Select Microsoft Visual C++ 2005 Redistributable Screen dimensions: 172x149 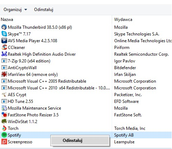click(47, 81)
